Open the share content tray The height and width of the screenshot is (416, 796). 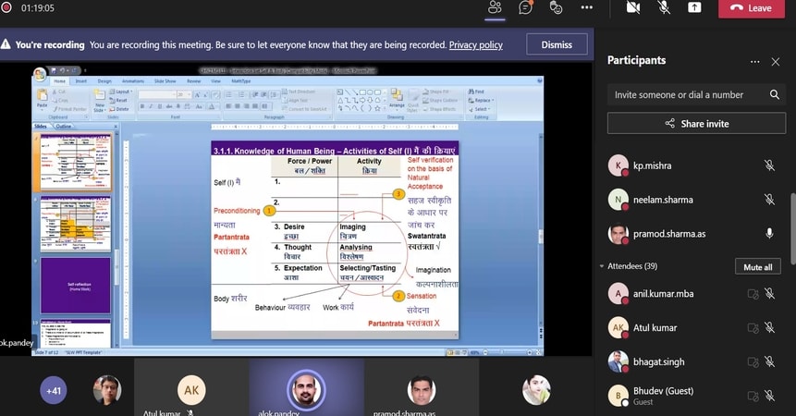tap(694, 7)
